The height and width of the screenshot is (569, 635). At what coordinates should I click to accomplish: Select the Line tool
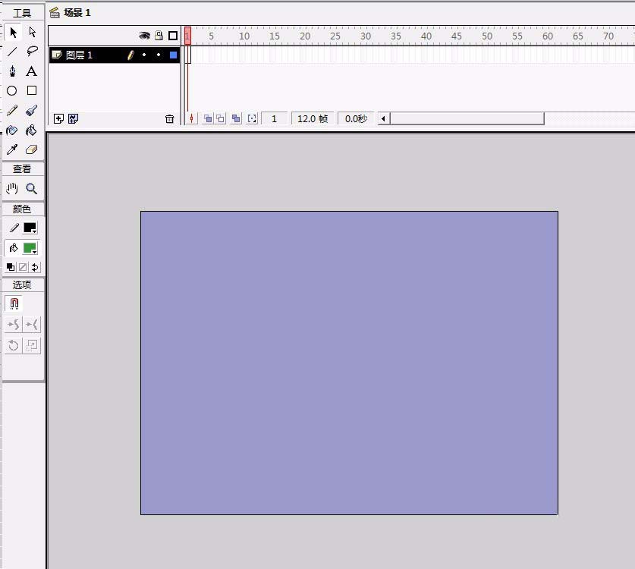point(12,51)
